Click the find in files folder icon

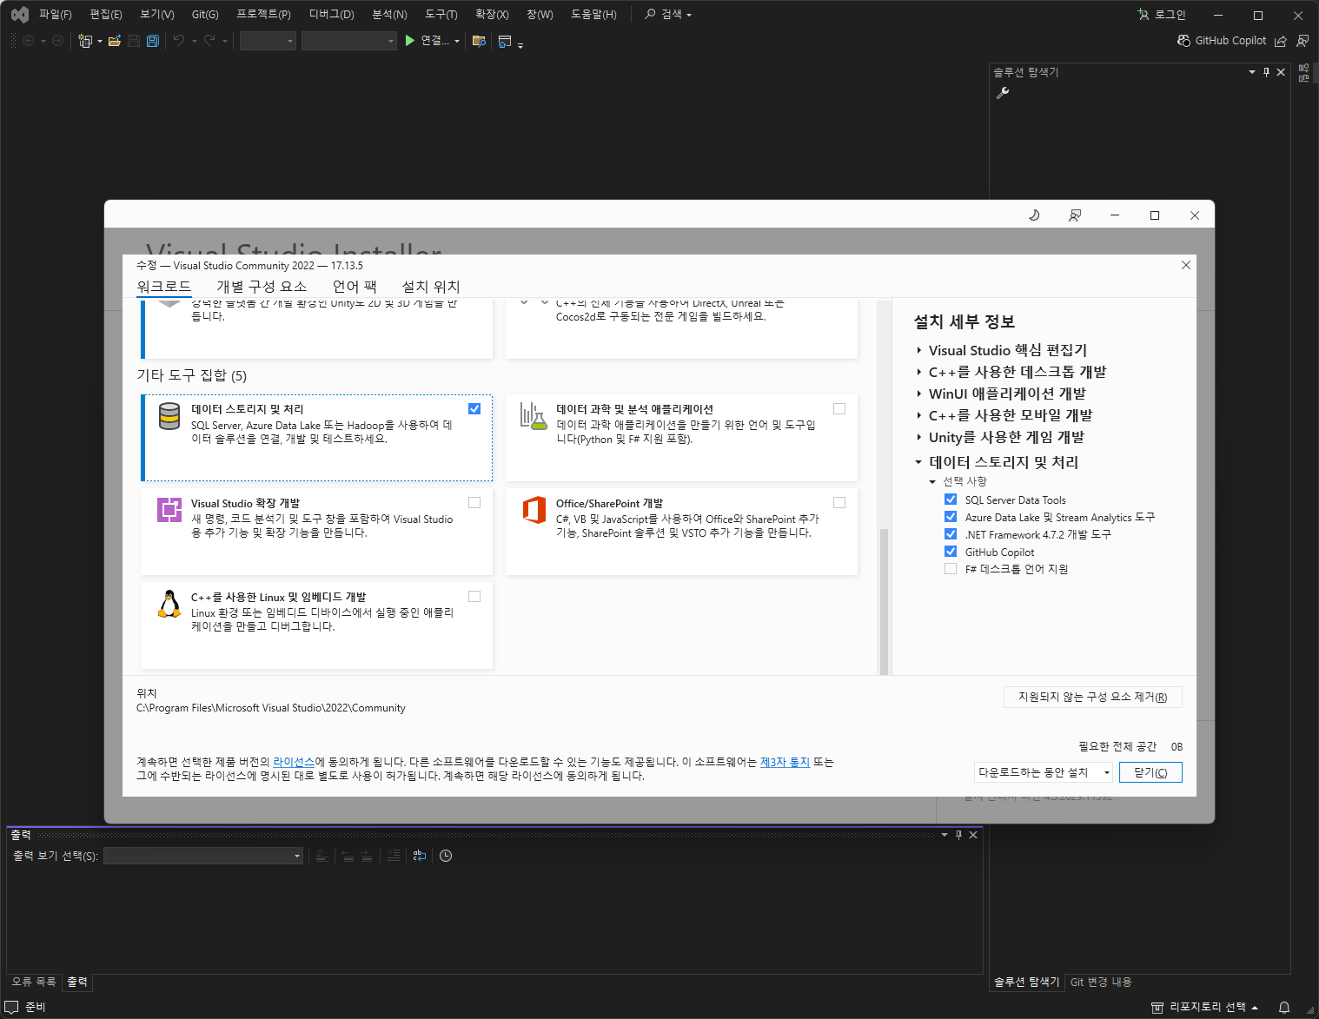(478, 41)
